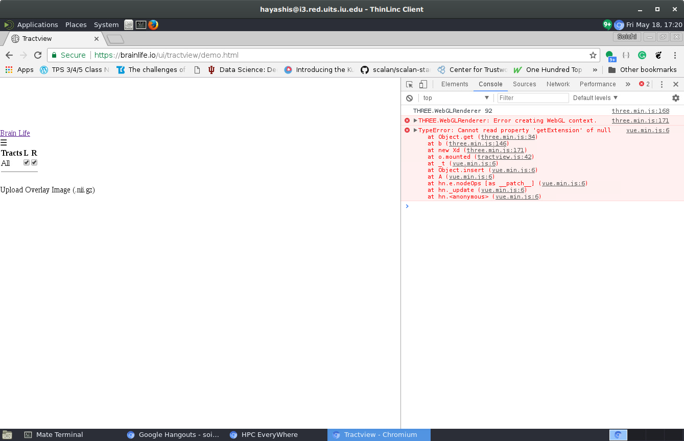Viewport: 684px width, 441px height.
Task: Show hidden bookmarks with the bookmarks bar chevron
Action: [x=595, y=70]
